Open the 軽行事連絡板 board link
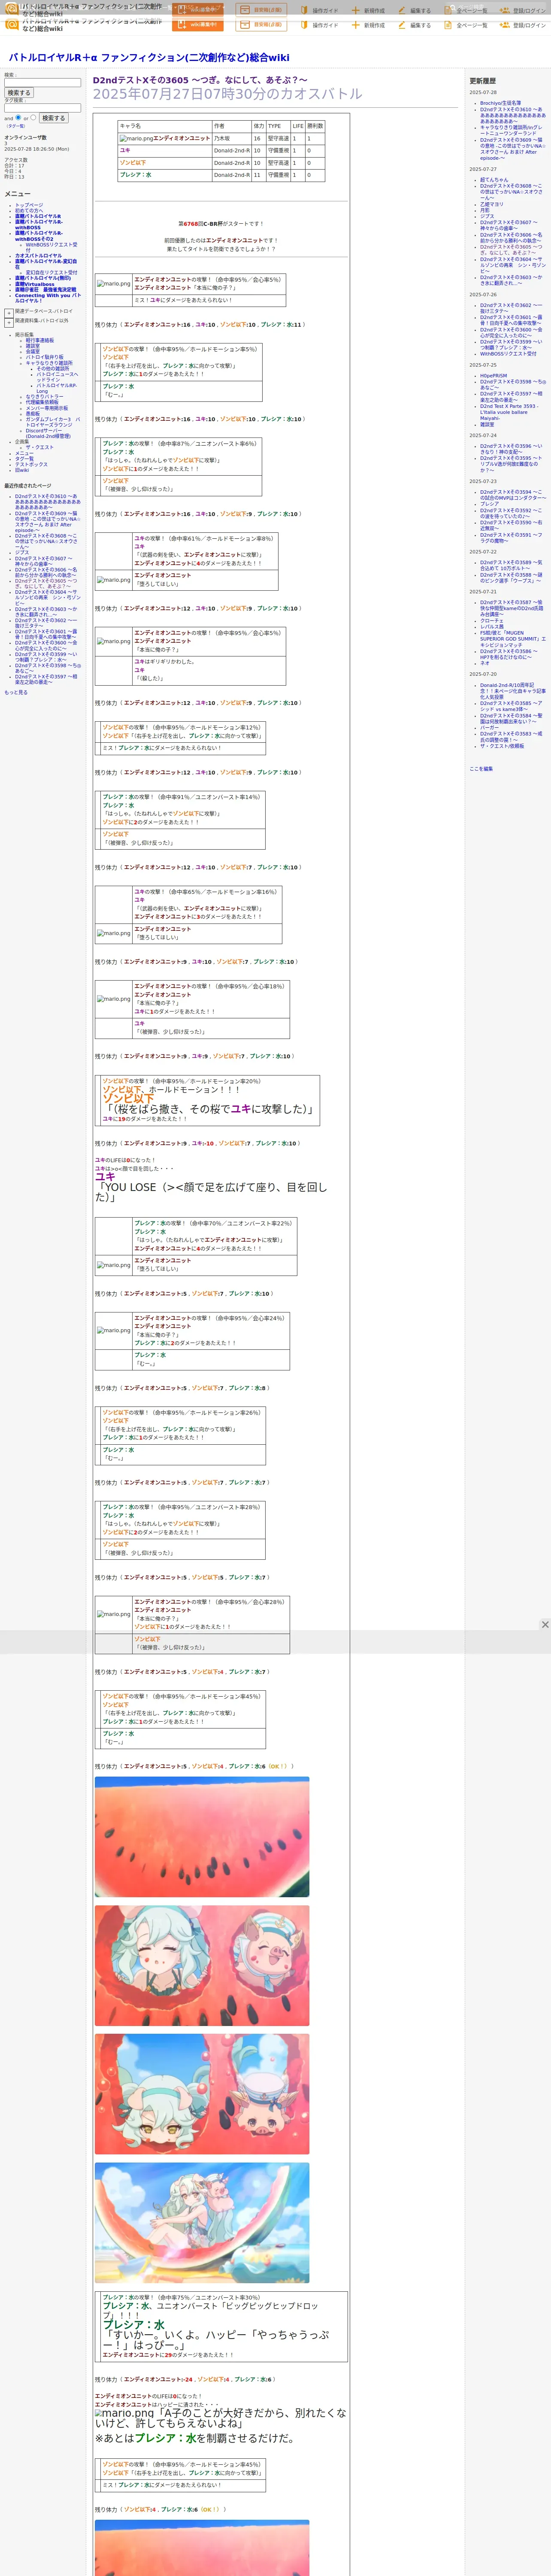Viewport: 551px width, 2576px height. click(x=40, y=340)
